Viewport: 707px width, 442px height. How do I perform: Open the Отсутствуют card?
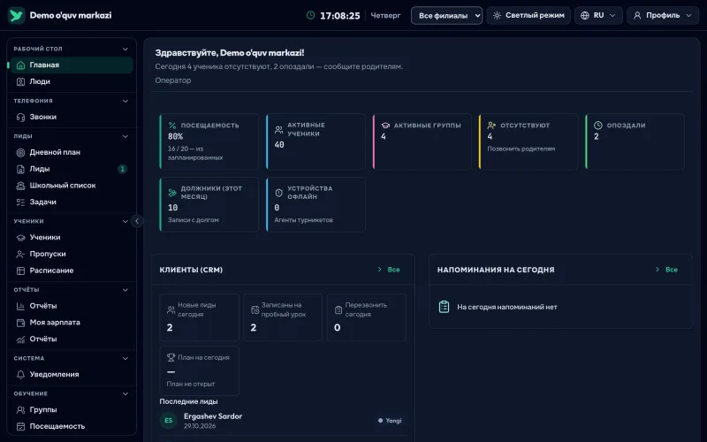[x=528, y=141]
